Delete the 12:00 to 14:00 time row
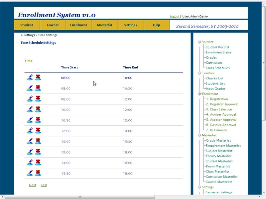Image resolution: width=266 pixels, height=199 pixels. coord(38,130)
